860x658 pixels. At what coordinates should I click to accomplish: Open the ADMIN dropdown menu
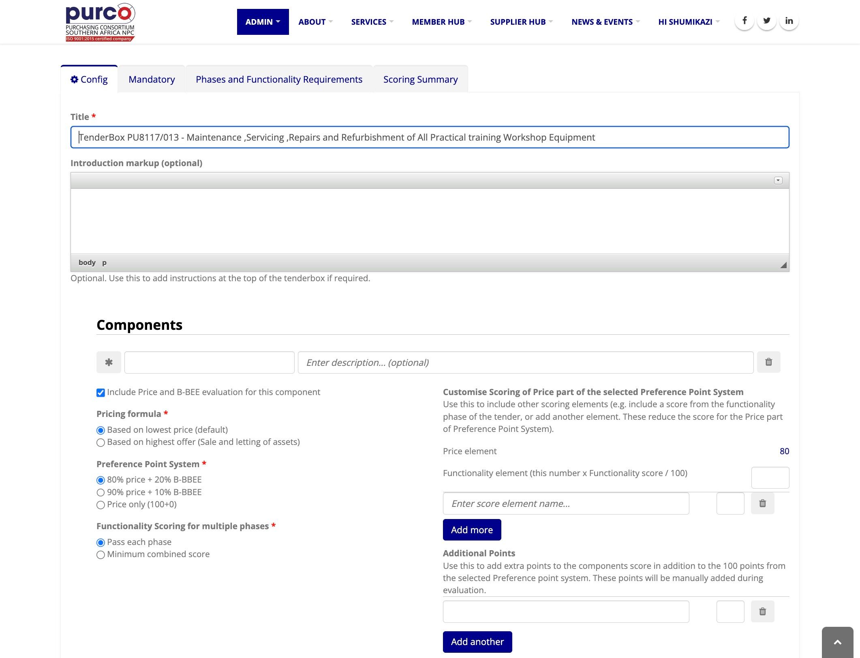[x=263, y=22]
